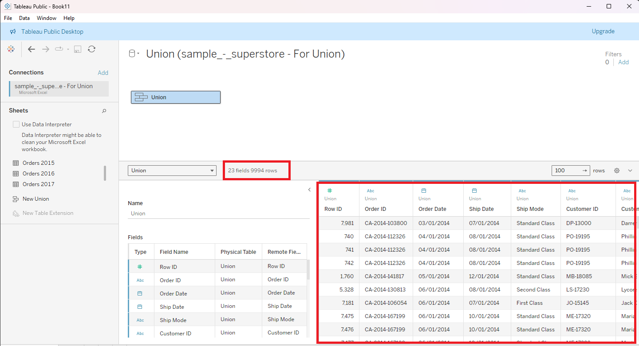Click the Tableau start page logo icon
The height and width of the screenshot is (346, 639).
click(x=11, y=49)
